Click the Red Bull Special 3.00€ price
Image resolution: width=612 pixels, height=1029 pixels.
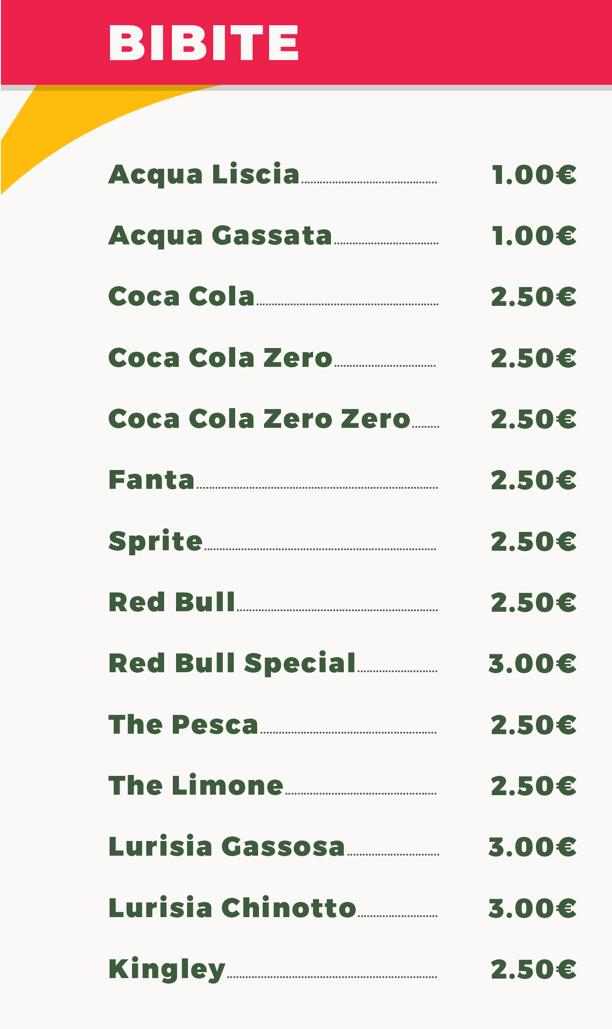[x=533, y=664]
